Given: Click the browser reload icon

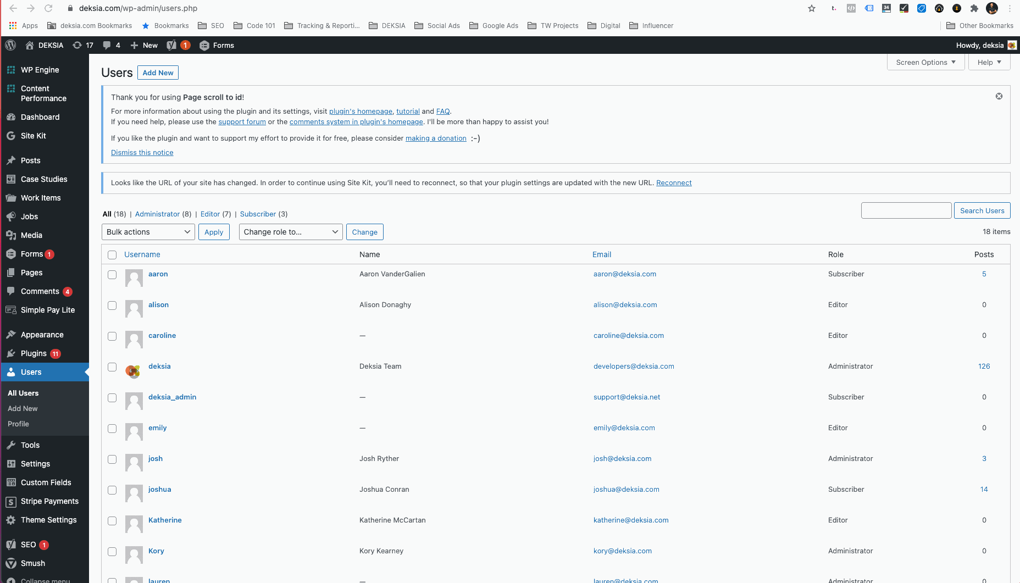Looking at the screenshot, I should (48, 8).
